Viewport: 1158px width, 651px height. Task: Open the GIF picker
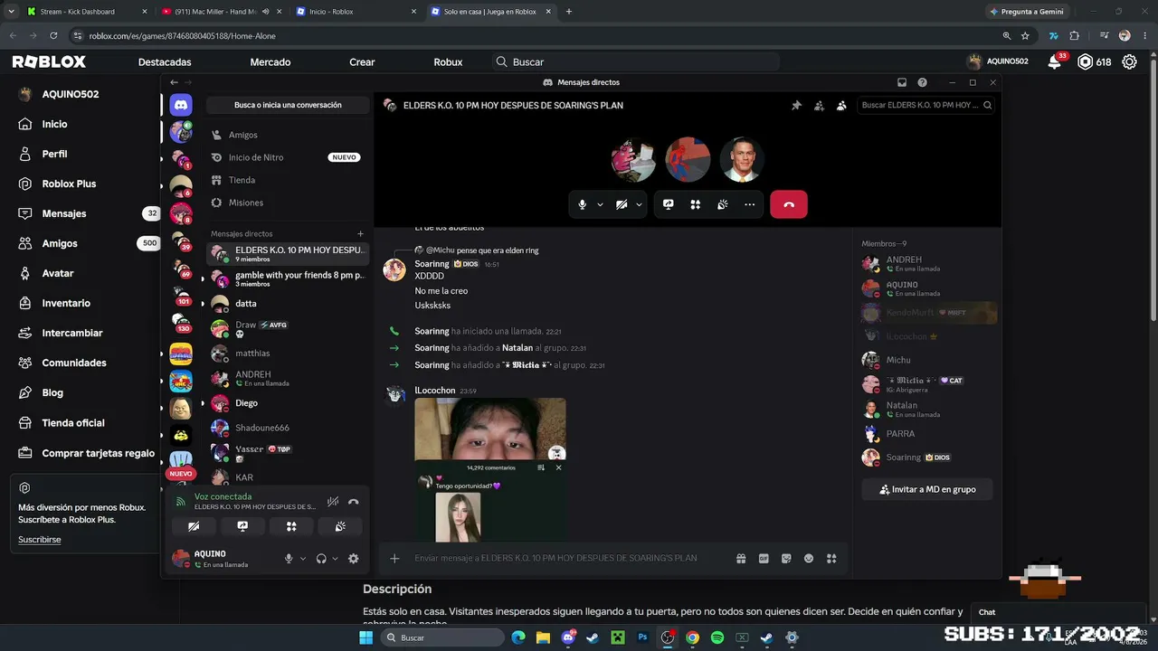[x=764, y=559]
